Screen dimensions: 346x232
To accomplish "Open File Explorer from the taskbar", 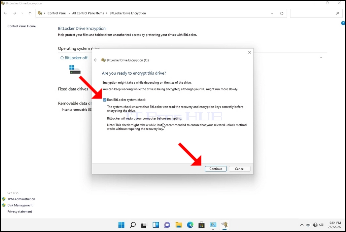I will 178,225.
